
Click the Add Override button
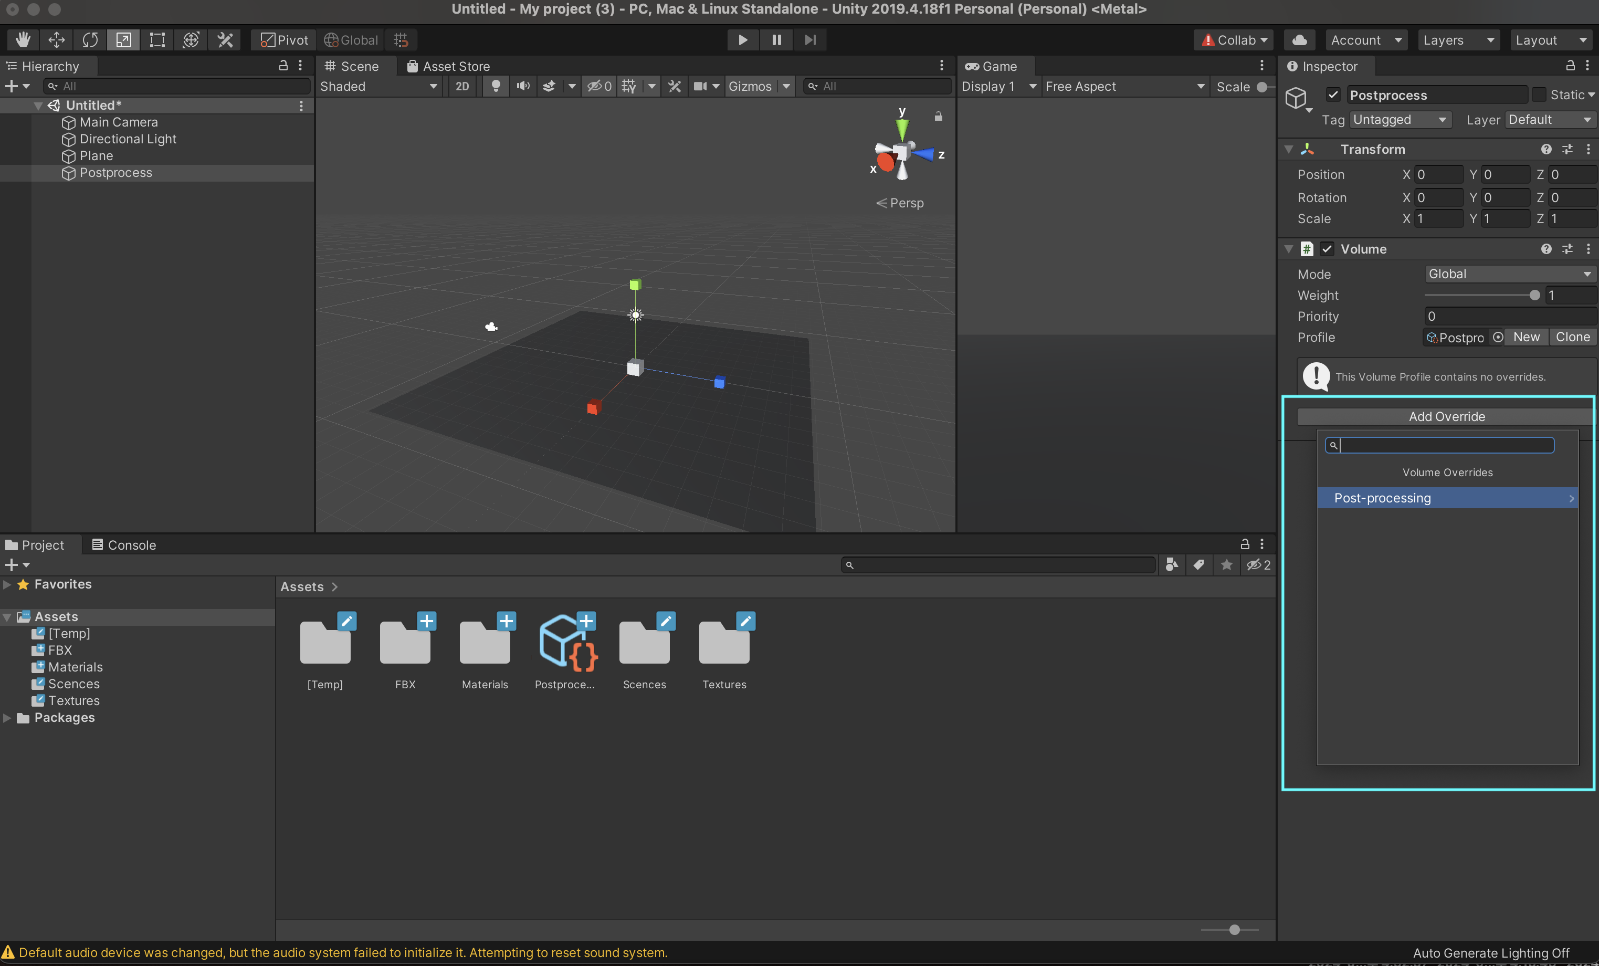1446,417
